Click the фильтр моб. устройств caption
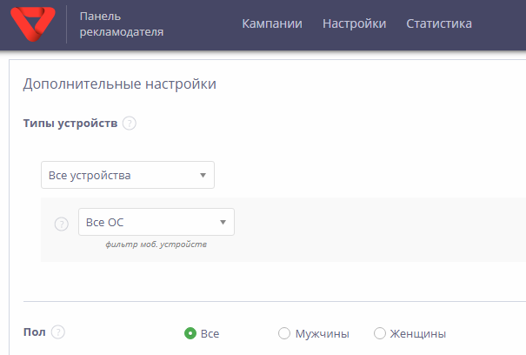The height and width of the screenshot is (355, 526). coord(156,244)
